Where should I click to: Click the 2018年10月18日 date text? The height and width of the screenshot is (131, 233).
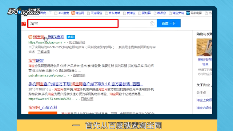click(x=40, y=90)
